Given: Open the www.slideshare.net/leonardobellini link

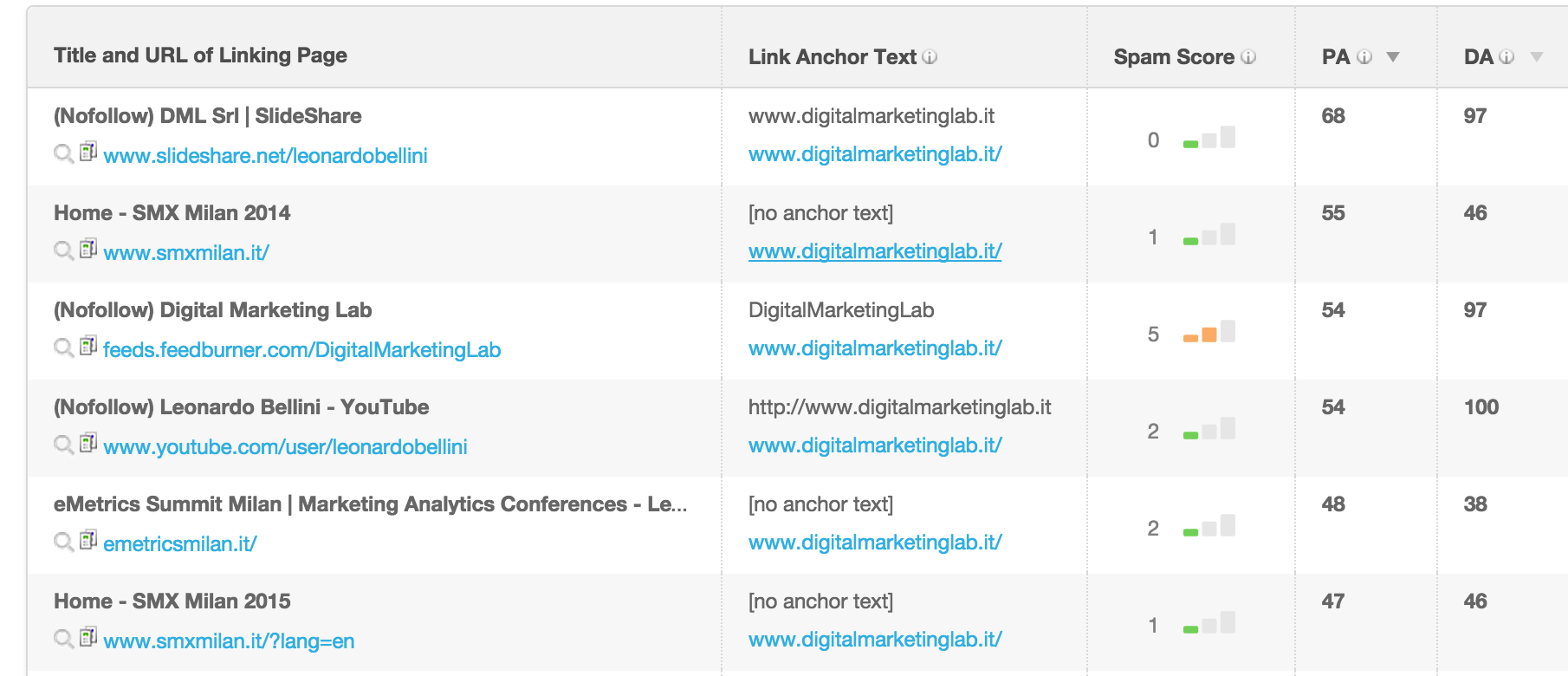Looking at the screenshot, I should coord(265,156).
